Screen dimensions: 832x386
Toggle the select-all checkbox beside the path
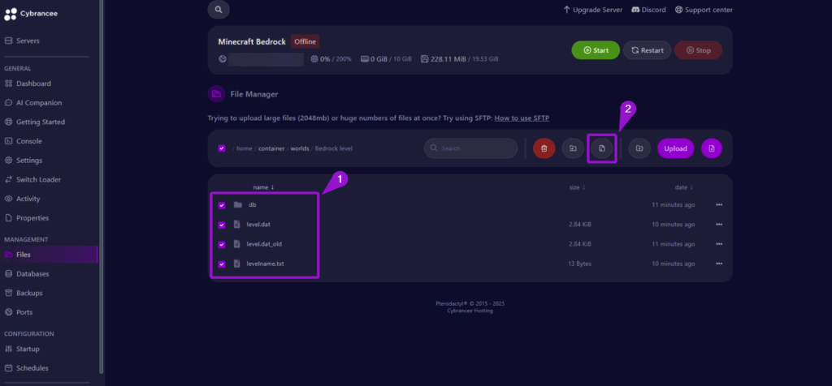(222, 148)
